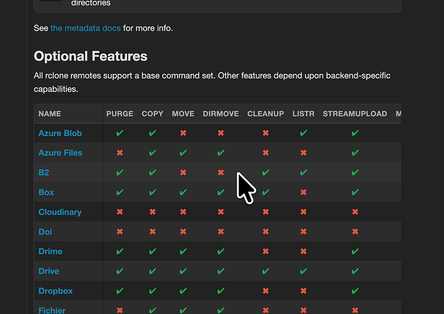This screenshot has height=314, width=444.
Task: Click Cloudinary's COPY cross mark
Action: coord(153,212)
